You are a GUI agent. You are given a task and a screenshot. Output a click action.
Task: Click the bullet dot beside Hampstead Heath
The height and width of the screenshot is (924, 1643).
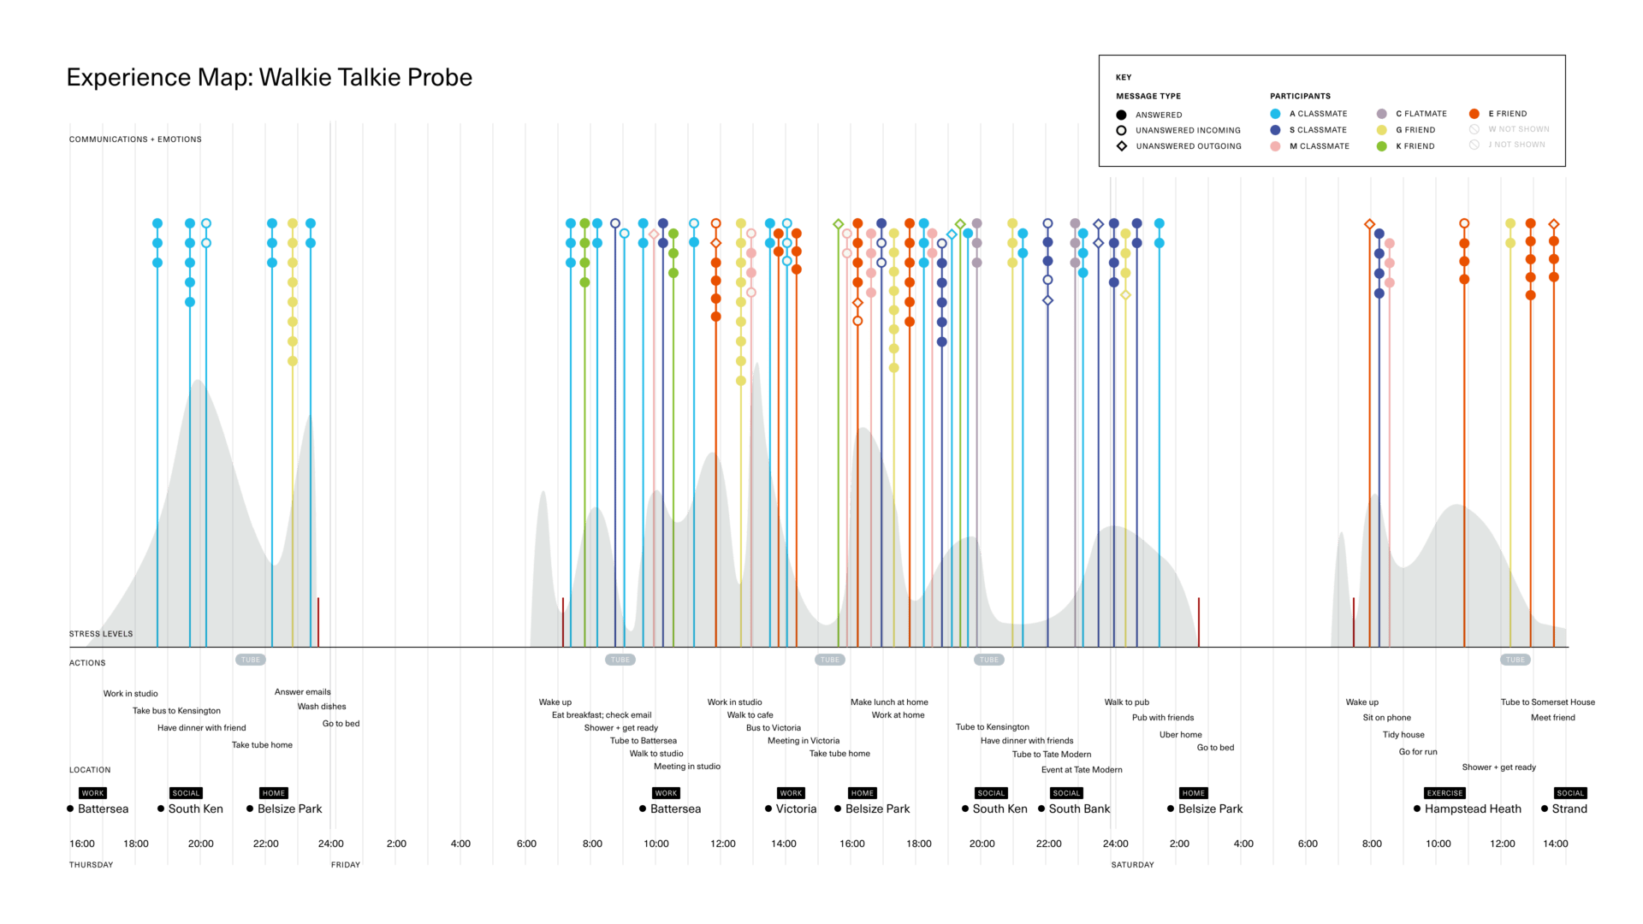(1417, 808)
